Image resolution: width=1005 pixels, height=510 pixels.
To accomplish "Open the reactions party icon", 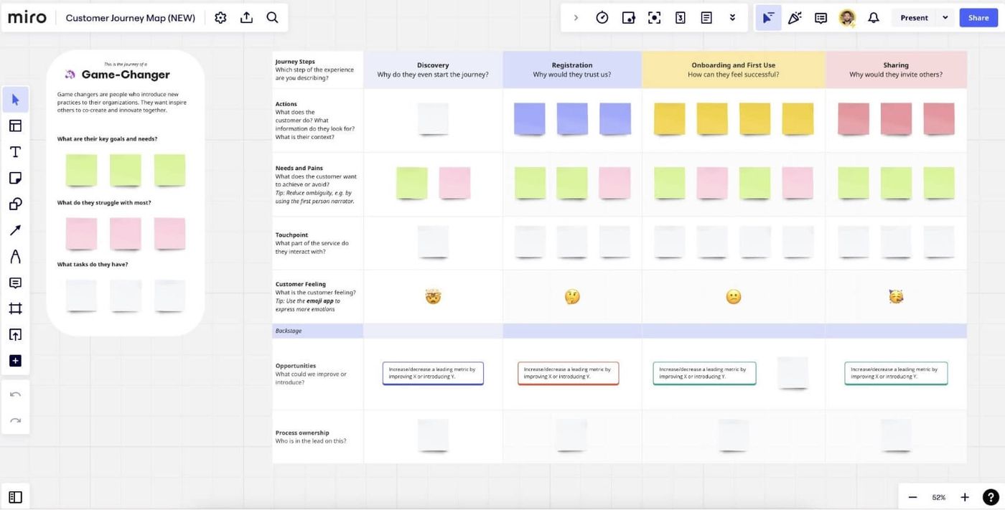I will click(x=795, y=18).
